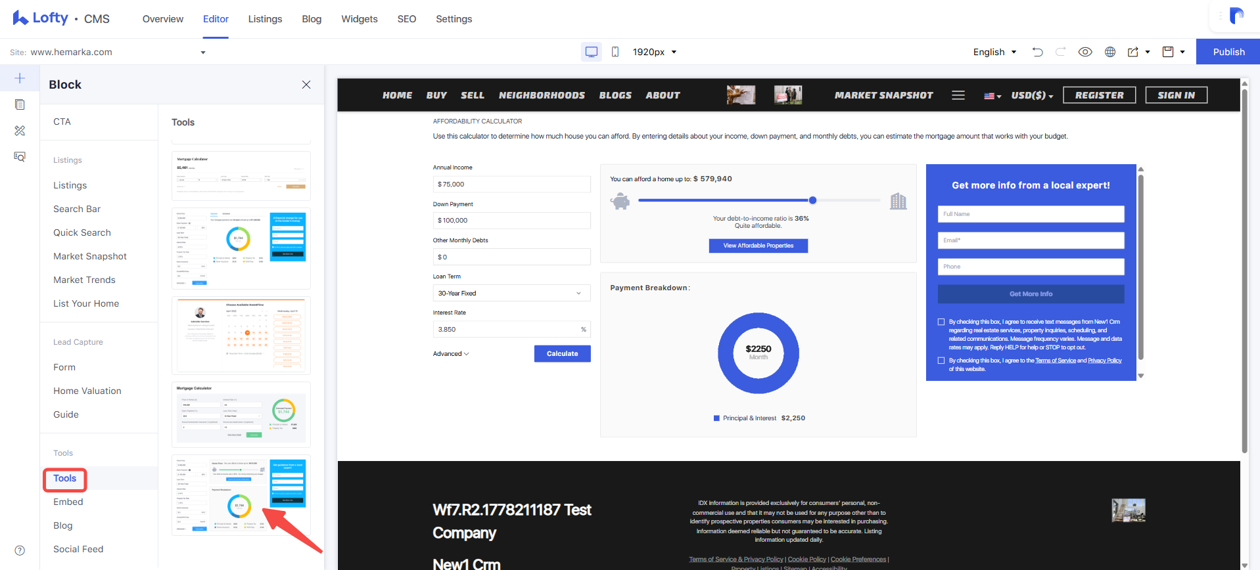The image size is (1260, 570).
Task: Click the globe icon in toolbar
Action: pyautogui.click(x=1110, y=52)
